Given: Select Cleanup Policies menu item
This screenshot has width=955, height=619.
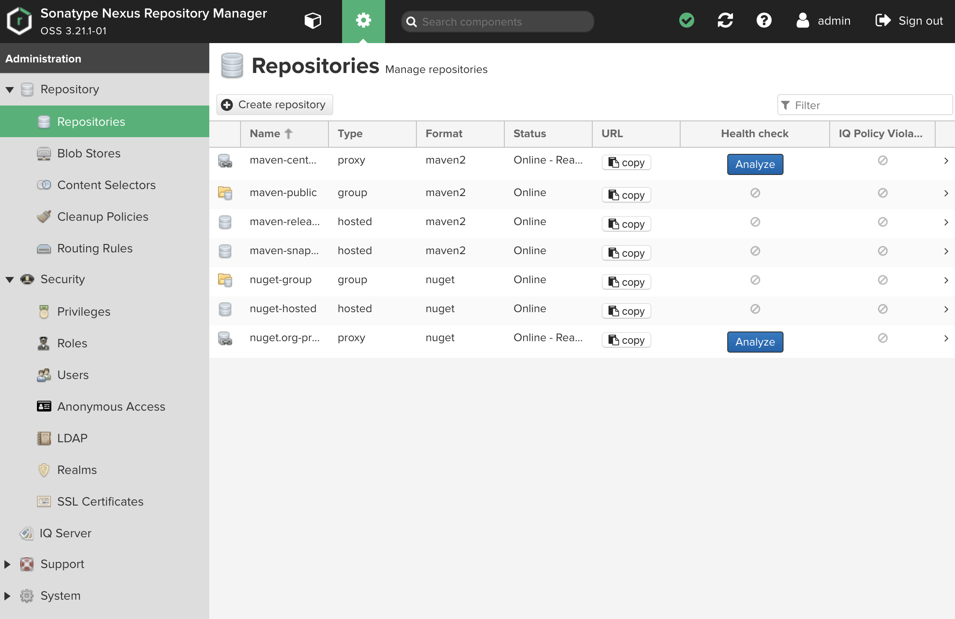Looking at the screenshot, I should point(102,217).
